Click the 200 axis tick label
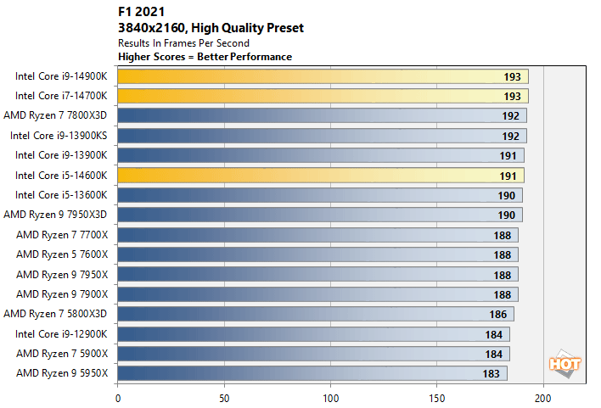 tap(543, 399)
